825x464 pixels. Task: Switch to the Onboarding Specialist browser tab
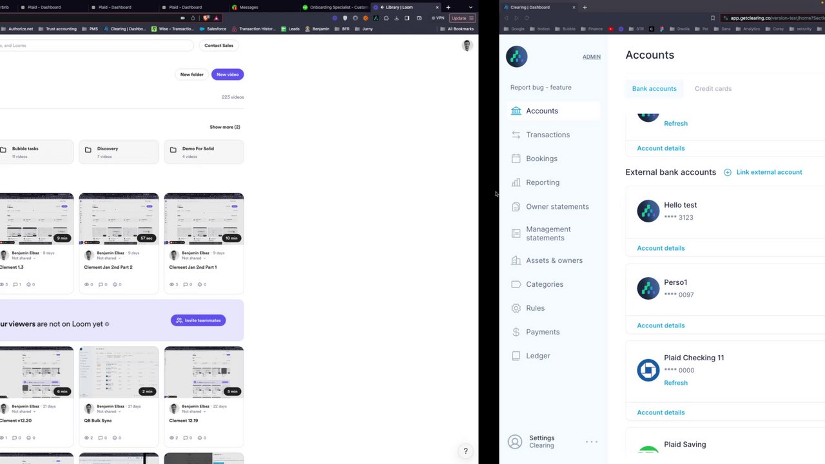[335, 7]
